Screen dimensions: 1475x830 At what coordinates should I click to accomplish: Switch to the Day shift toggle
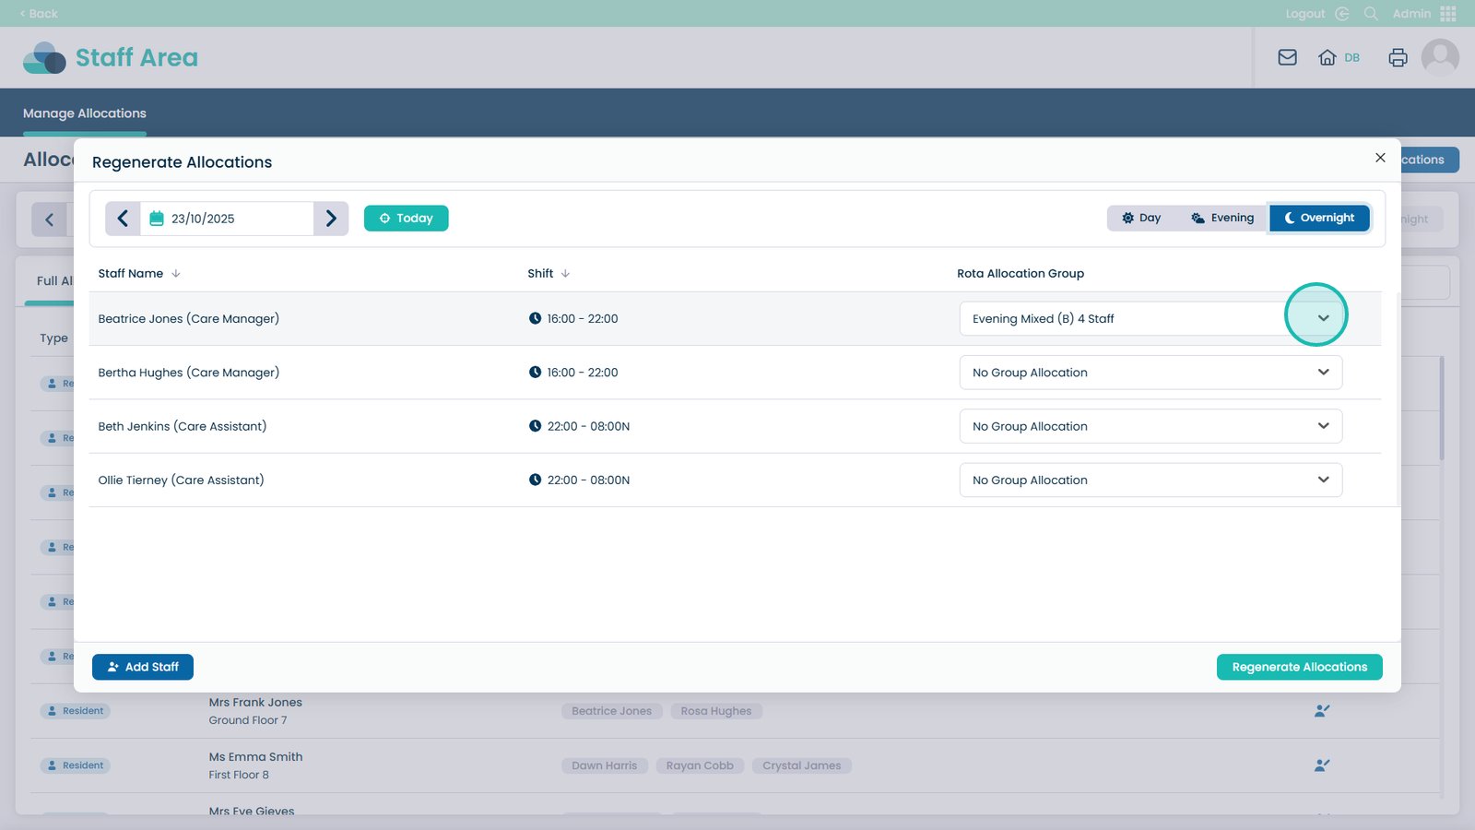(x=1140, y=218)
